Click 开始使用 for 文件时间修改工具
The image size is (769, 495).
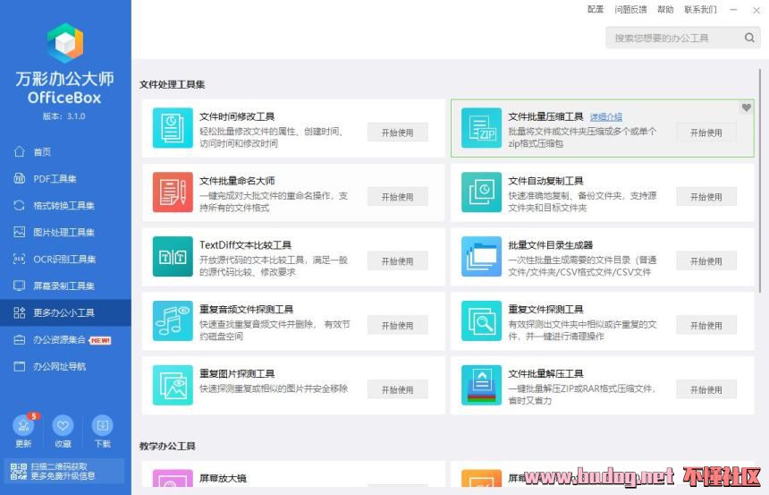[398, 132]
